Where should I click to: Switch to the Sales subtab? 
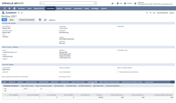pos(5,82)
